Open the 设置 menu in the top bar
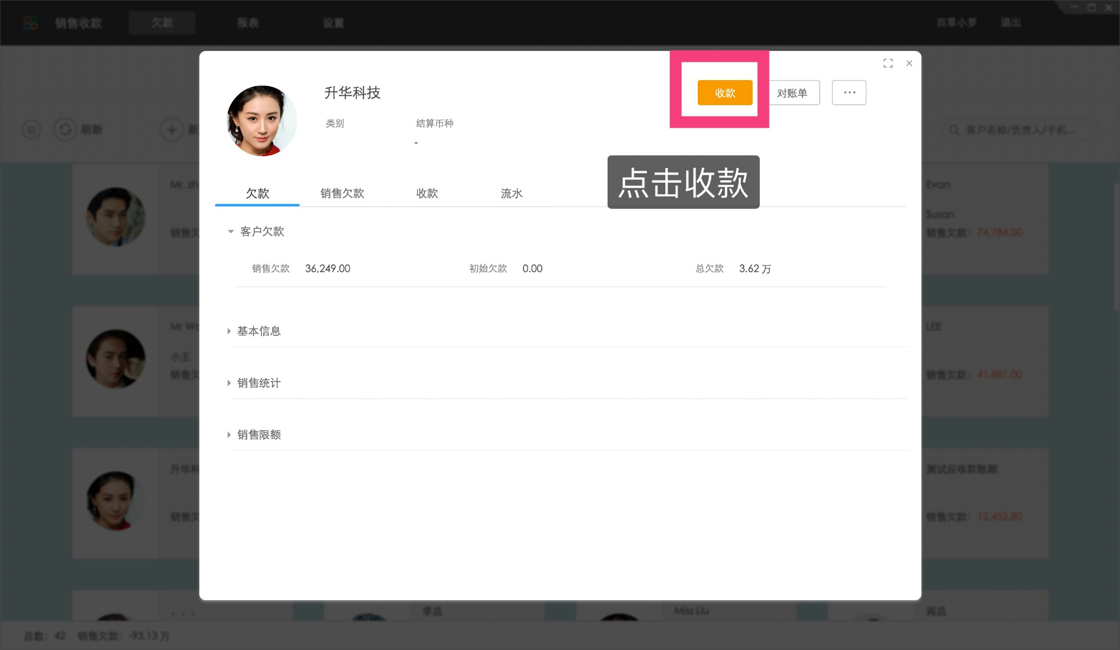Image resolution: width=1120 pixels, height=650 pixels. click(x=333, y=22)
